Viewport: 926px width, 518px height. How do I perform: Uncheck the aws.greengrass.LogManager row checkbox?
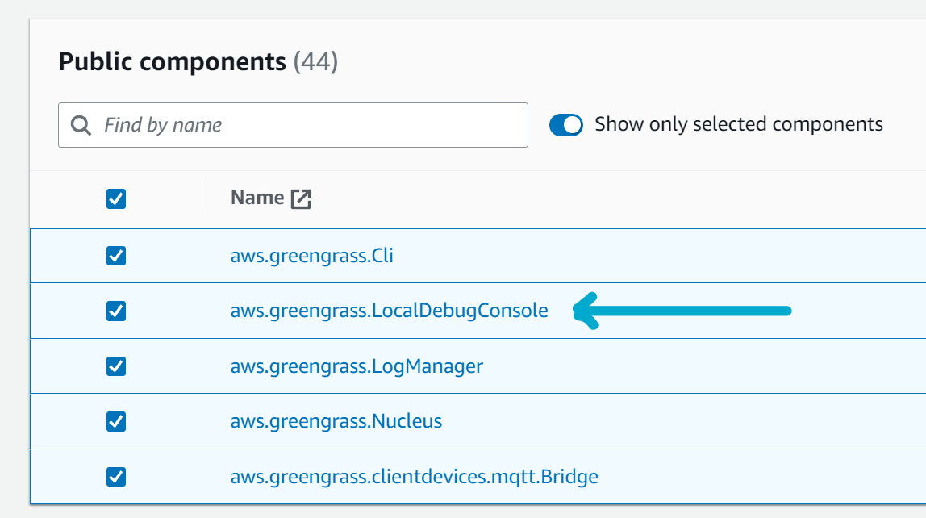pos(116,366)
